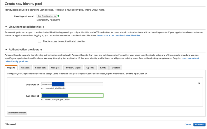Click the Add Another Provider button
Image resolution: width=207 pixels, height=129 pixels.
tap(17, 113)
